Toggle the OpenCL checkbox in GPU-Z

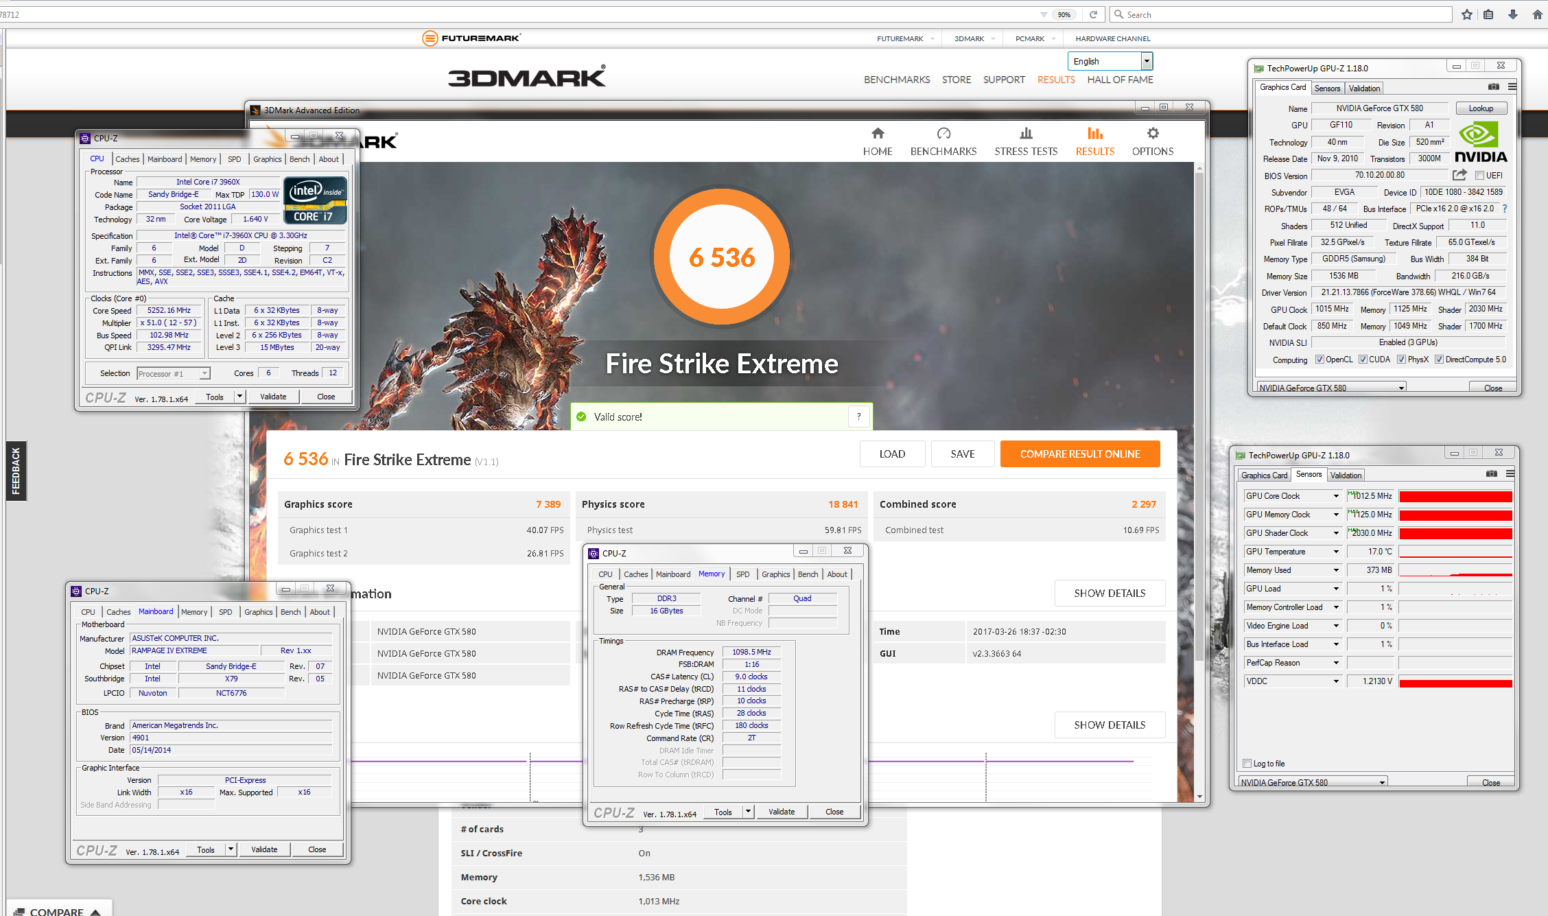[1319, 360]
